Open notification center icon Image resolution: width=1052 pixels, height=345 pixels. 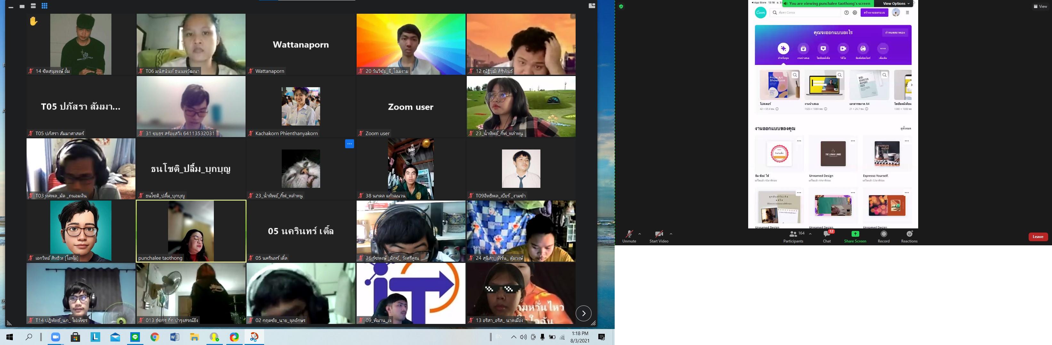coord(602,337)
